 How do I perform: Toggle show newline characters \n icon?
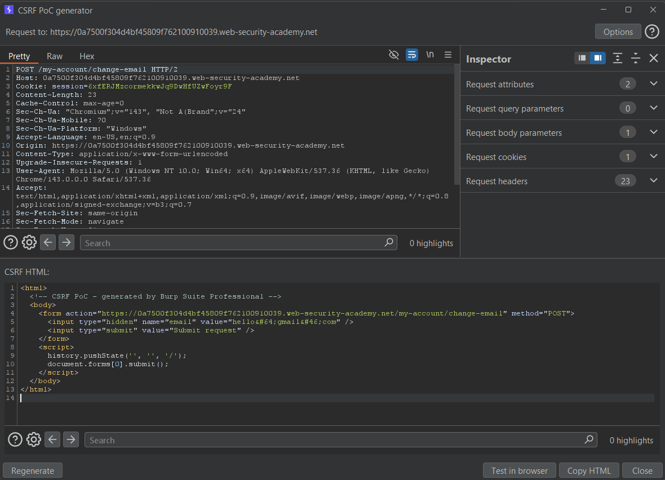click(x=430, y=55)
